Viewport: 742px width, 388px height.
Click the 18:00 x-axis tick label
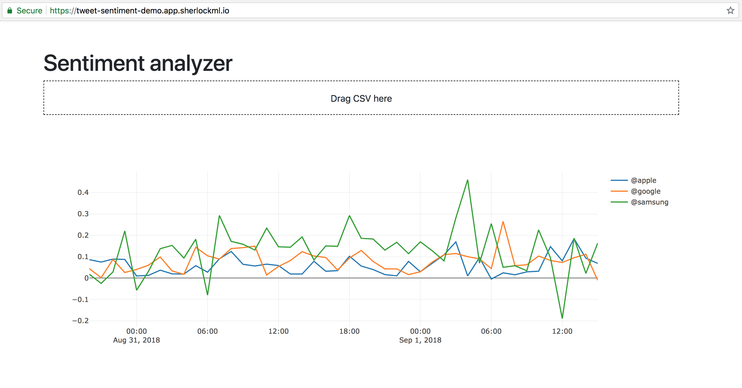click(349, 331)
